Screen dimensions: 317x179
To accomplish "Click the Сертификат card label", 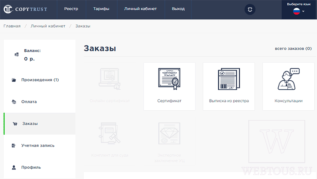I will pyautogui.click(x=170, y=101).
